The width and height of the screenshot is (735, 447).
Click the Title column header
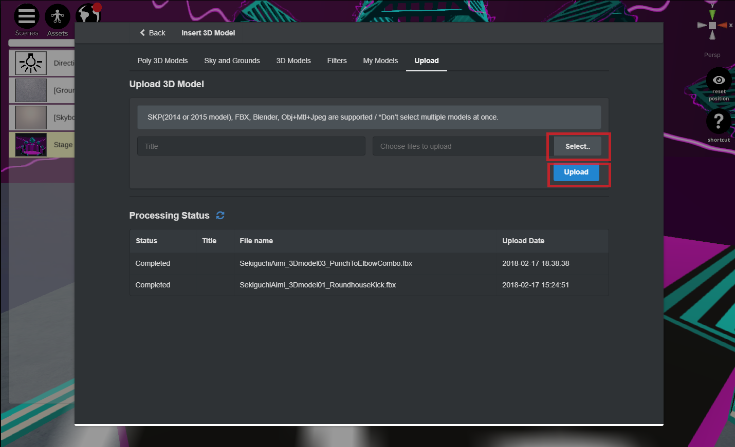click(x=209, y=241)
